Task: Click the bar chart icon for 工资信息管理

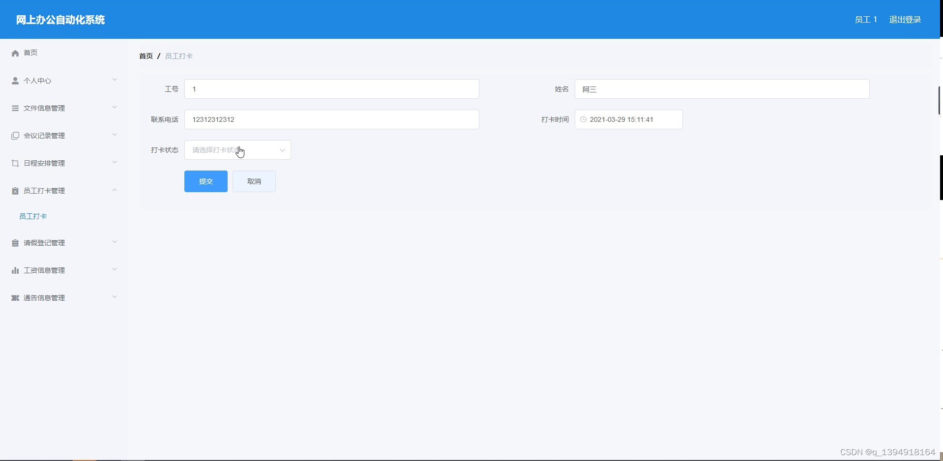Action: click(x=15, y=270)
